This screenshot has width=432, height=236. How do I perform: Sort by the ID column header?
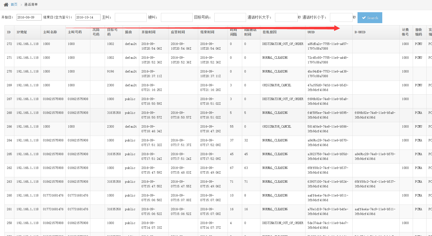coord(9,32)
